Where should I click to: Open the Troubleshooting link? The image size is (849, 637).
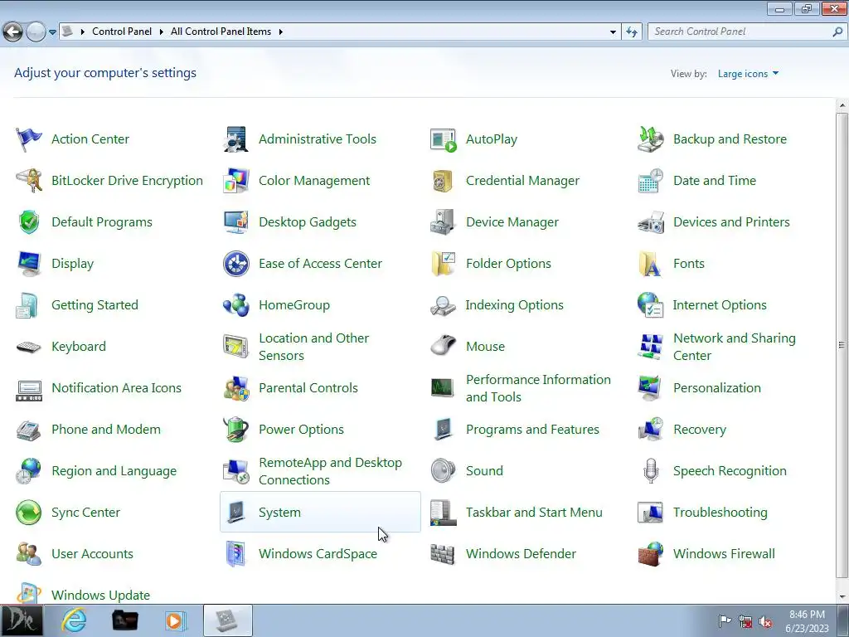pos(720,513)
